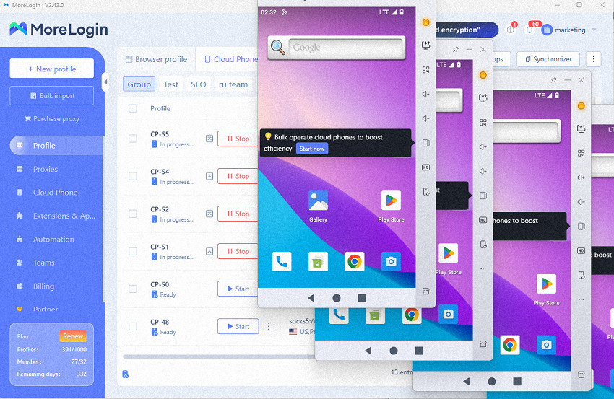The height and width of the screenshot is (399, 614).
Task: Check the CP-54 profile checkbox
Action: tap(133, 176)
